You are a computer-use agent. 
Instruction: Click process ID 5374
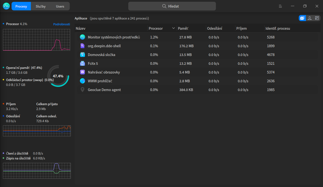click(271, 72)
